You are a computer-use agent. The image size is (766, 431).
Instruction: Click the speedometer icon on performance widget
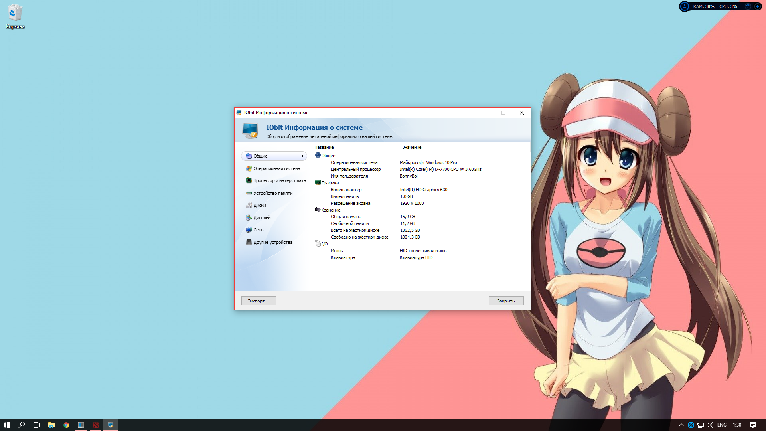pos(748,6)
